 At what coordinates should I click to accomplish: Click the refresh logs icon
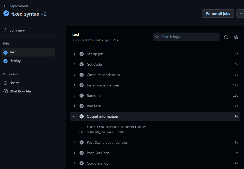coord(226,37)
